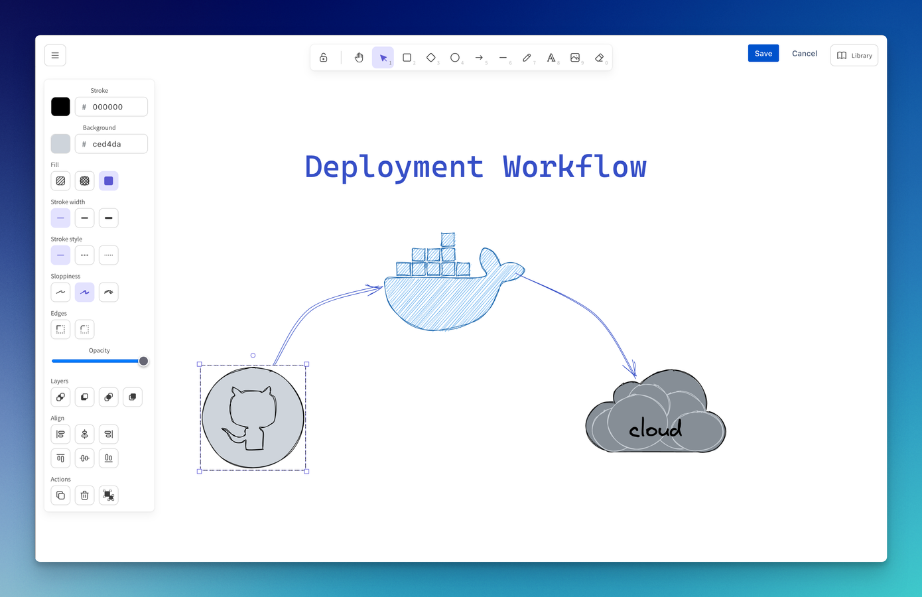Click the black stroke color swatch

[x=60, y=107]
